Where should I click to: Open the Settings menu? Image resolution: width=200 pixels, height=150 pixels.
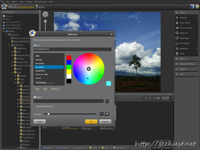29,2
